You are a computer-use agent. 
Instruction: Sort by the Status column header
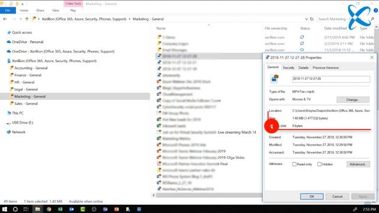point(305,28)
